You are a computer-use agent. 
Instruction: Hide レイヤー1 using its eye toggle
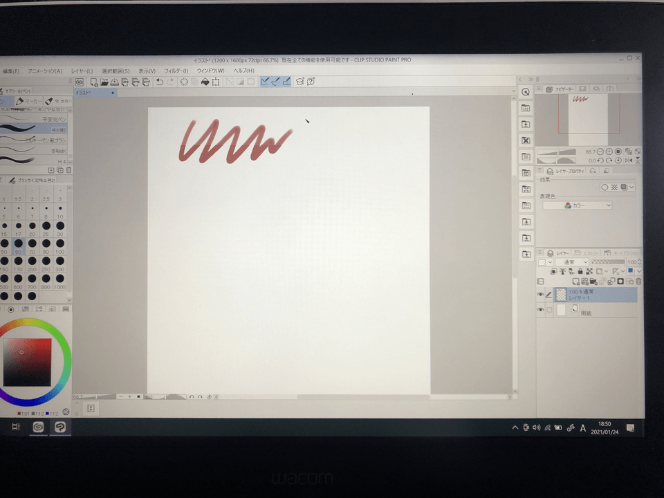[x=540, y=294]
